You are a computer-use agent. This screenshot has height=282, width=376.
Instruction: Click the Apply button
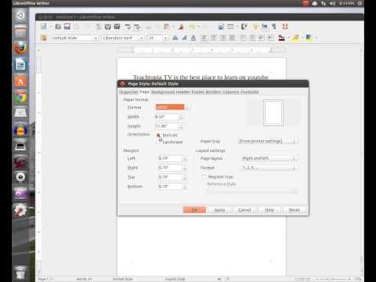(219, 210)
